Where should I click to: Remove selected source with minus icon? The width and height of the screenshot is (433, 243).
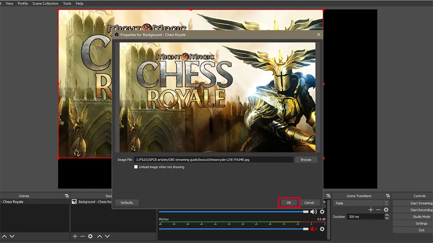[x=83, y=236]
